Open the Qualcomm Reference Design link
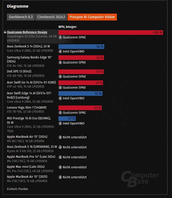Viewport: 172px width, 198px height. tap(27, 32)
